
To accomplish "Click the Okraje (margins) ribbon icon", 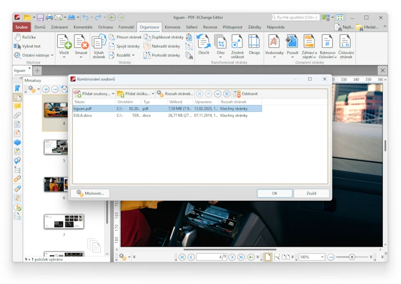I will pos(254,42).
